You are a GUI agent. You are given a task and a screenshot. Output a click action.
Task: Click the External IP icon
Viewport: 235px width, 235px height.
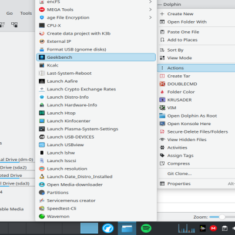[42, 41]
